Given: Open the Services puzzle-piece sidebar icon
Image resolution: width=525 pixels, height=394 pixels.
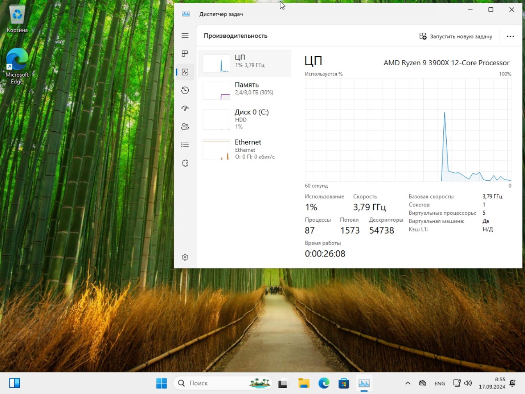Looking at the screenshot, I should point(185,163).
